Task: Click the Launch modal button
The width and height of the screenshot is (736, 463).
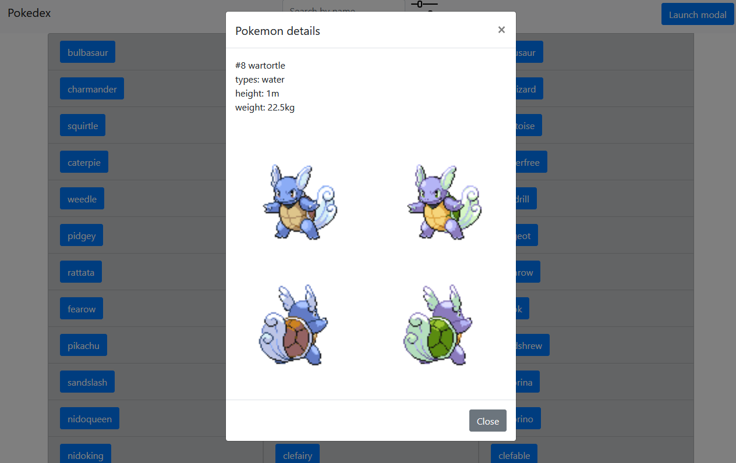Action: [x=698, y=15]
